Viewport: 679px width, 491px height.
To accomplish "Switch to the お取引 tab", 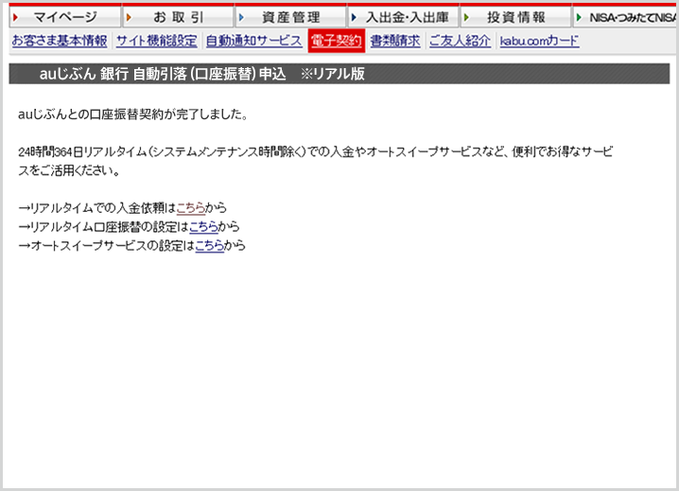I will pyautogui.click(x=178, y=17).
